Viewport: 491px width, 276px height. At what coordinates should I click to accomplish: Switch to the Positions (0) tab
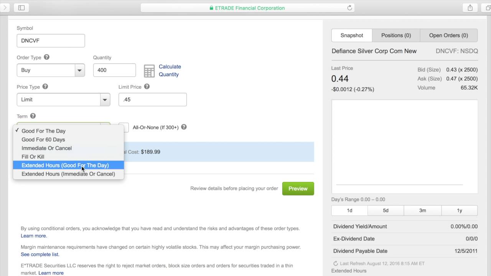(396, 35)
